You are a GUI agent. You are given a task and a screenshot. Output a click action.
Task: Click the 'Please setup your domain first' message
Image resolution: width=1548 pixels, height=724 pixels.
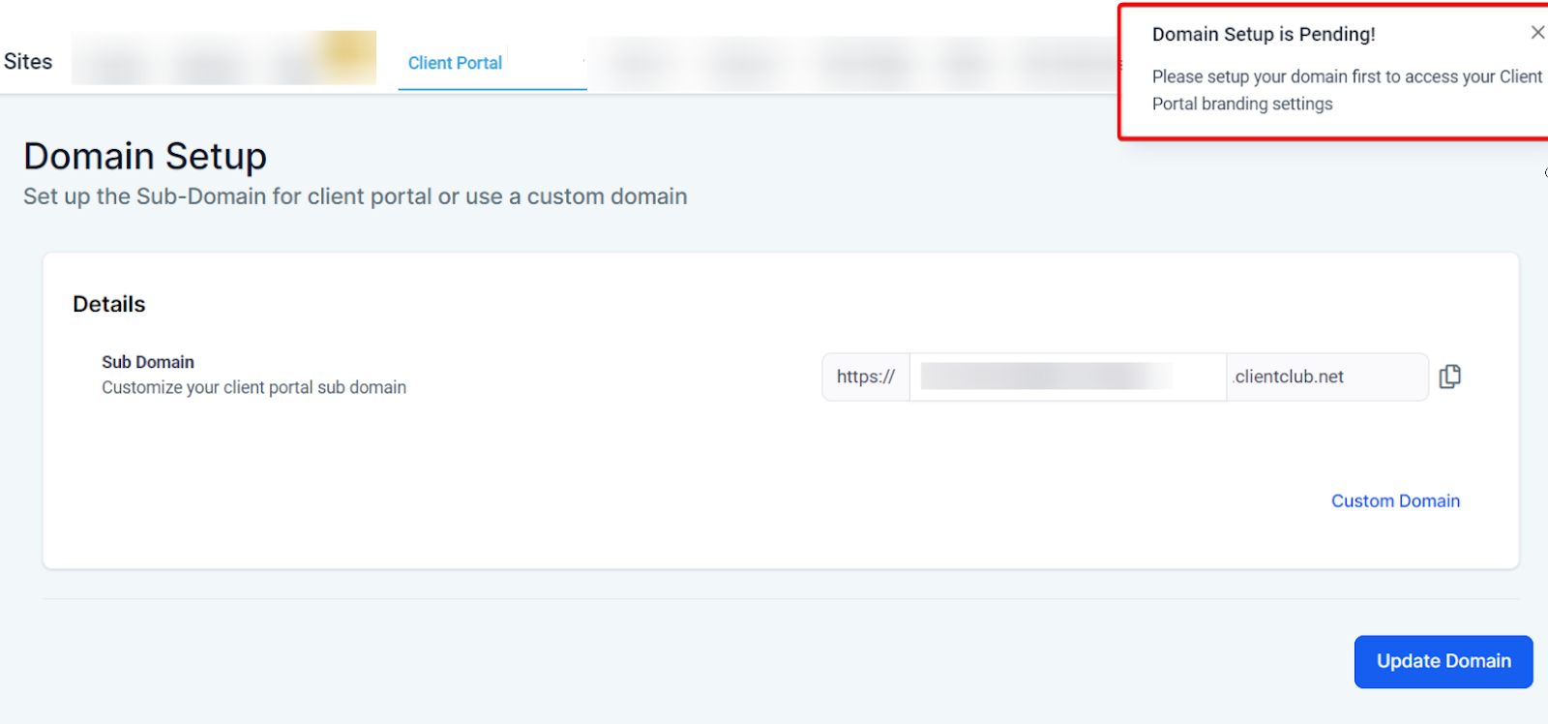point(1347,90)
